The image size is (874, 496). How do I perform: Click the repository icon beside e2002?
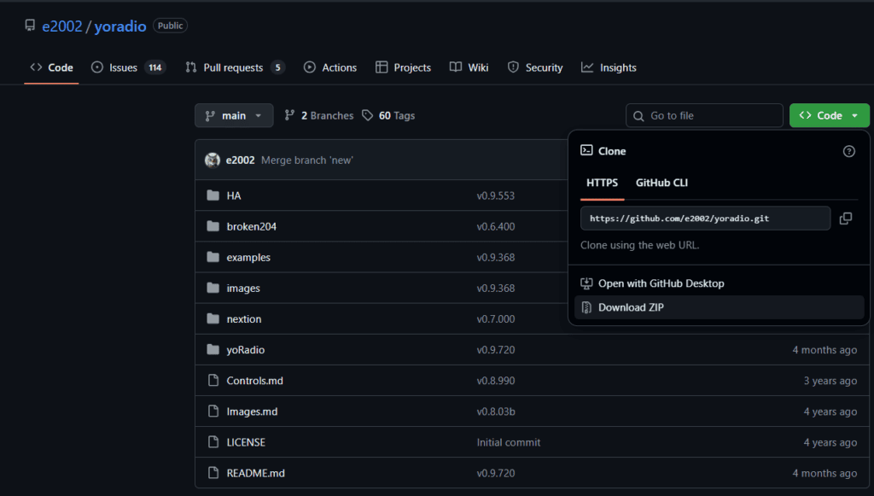tap(31, 26)
